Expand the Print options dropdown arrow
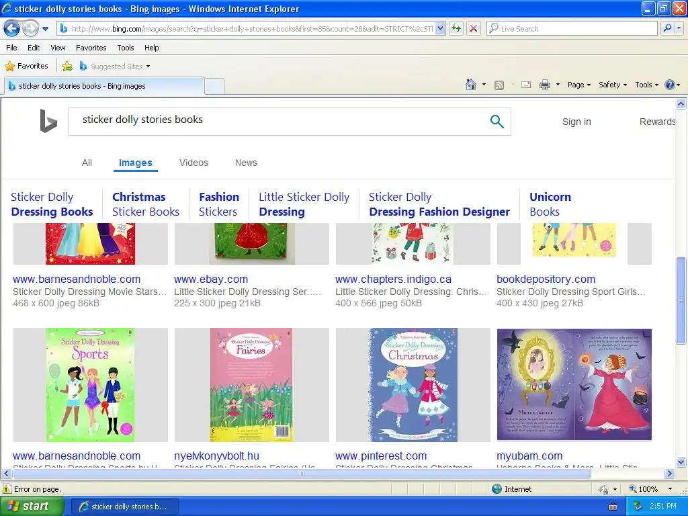Screen dimensions: 688x516 (558, 85)
